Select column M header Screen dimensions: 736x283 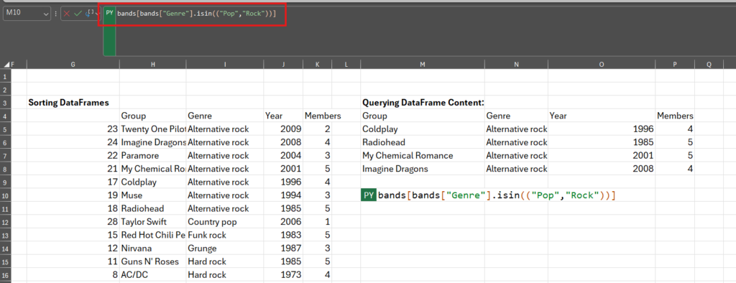423,65
